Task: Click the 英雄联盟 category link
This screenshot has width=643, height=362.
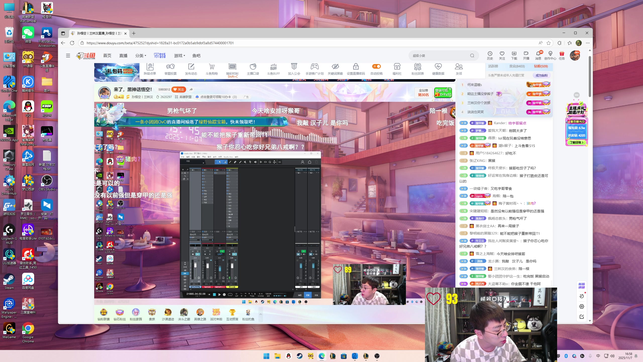Action: (185, 97)
